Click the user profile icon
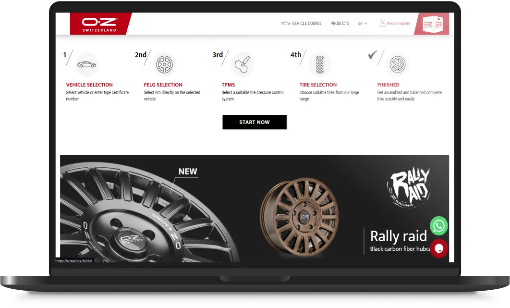 click(x=382, y=23)
